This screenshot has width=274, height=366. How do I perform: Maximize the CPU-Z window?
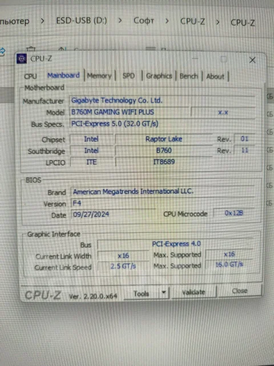[x=223, y=59]
